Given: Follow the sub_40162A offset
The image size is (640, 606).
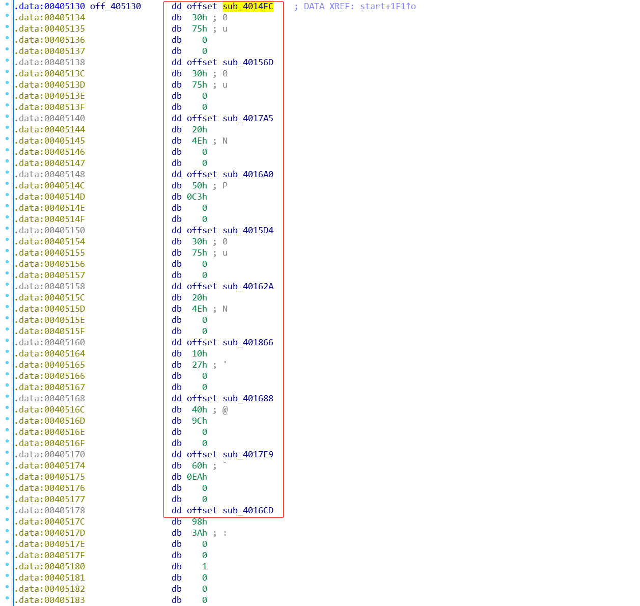Looking at the screenshot, I should 248,286.
